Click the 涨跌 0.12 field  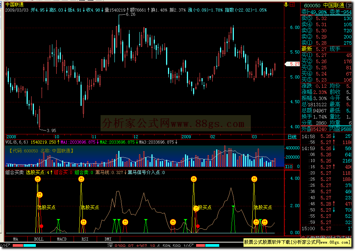314,86
